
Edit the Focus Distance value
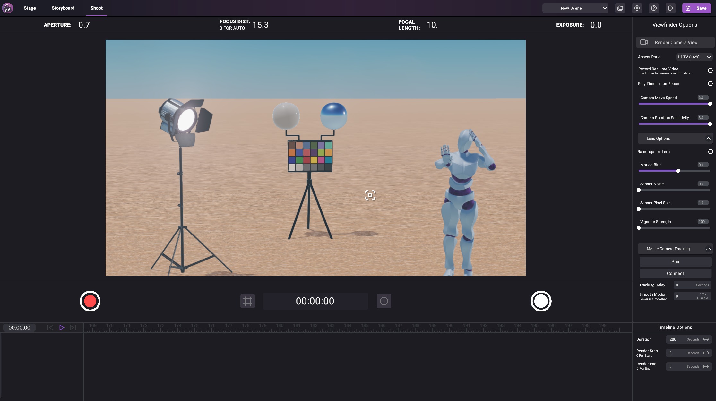(261, 25)
